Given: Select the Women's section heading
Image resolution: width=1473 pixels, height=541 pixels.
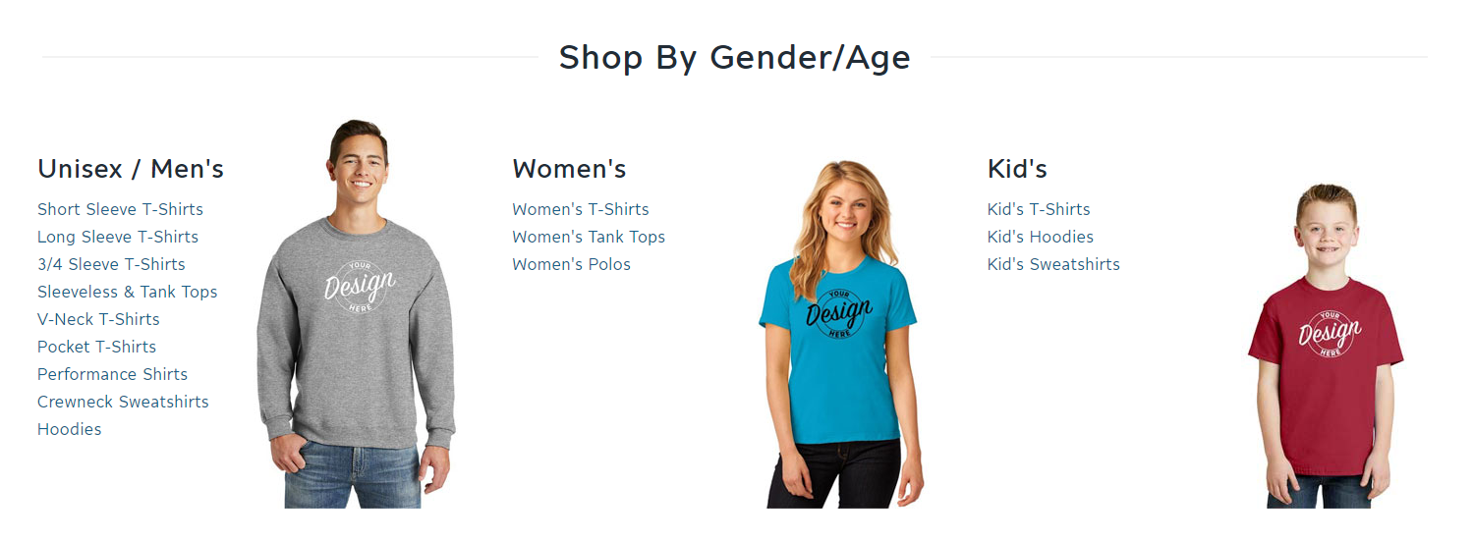Looking at the screenshot, I should coord(569,169).
